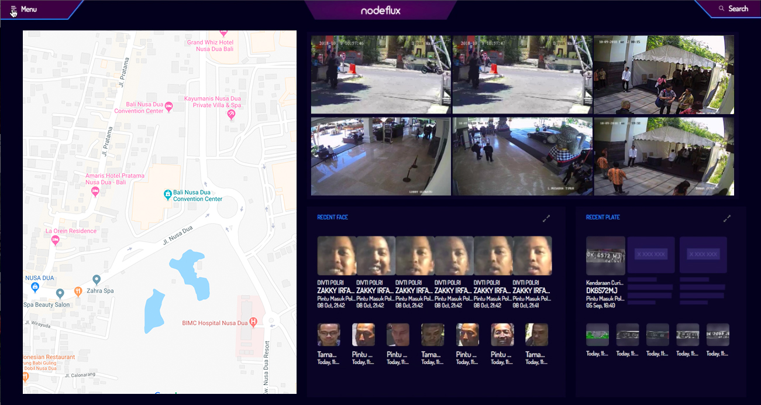761x405 pixels.
Task: Select the small face thumbnail wearing glasses
Action: [329, 335]
